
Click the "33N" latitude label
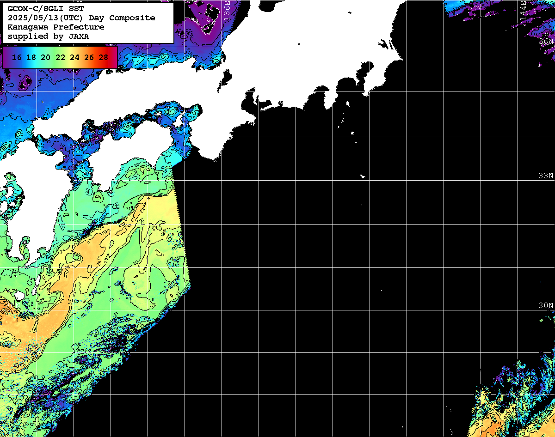point(546,176)
